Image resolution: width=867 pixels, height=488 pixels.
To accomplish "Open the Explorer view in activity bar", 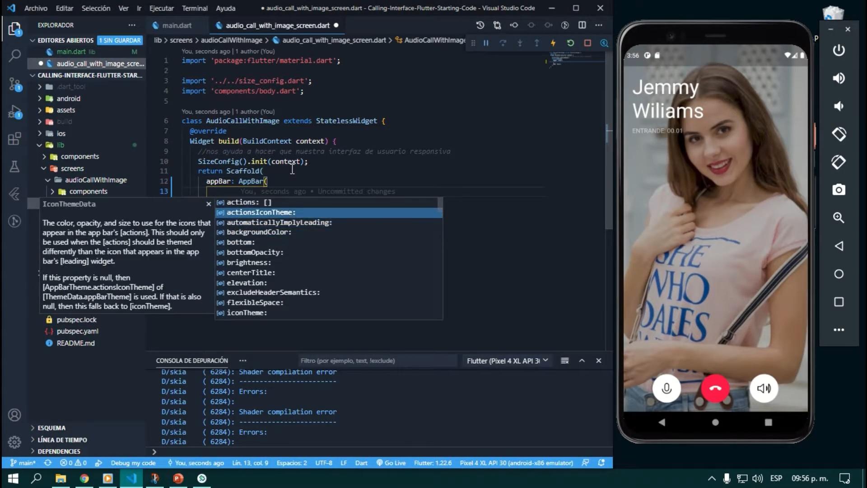I will [14, 29].
